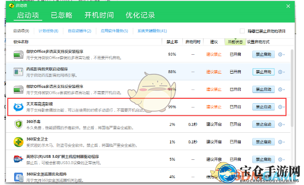This screenshot has height=185, width=304.
Task: Click the 5% value for 英特尔 USB 3.0
Action: point(172,159)
